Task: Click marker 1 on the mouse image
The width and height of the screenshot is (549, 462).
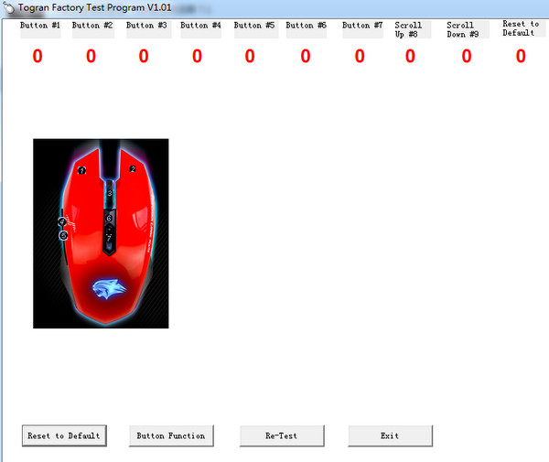Action: pyautogui.click(x=81, y=170)
